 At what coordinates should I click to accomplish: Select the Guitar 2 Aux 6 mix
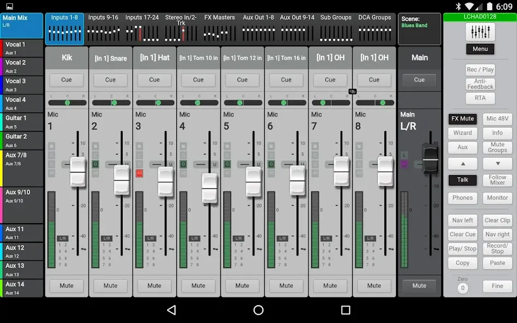(22, 140)
